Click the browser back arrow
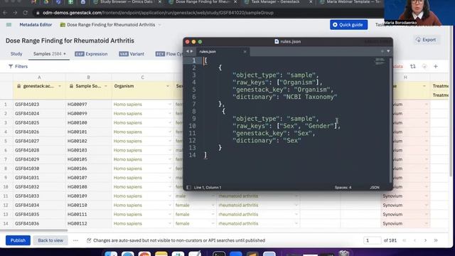 pyautogui.click(x=5, y=13)
